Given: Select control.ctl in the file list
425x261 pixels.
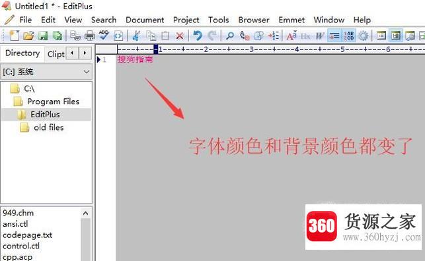Looking at the screenshot, I should pos(21,246).
